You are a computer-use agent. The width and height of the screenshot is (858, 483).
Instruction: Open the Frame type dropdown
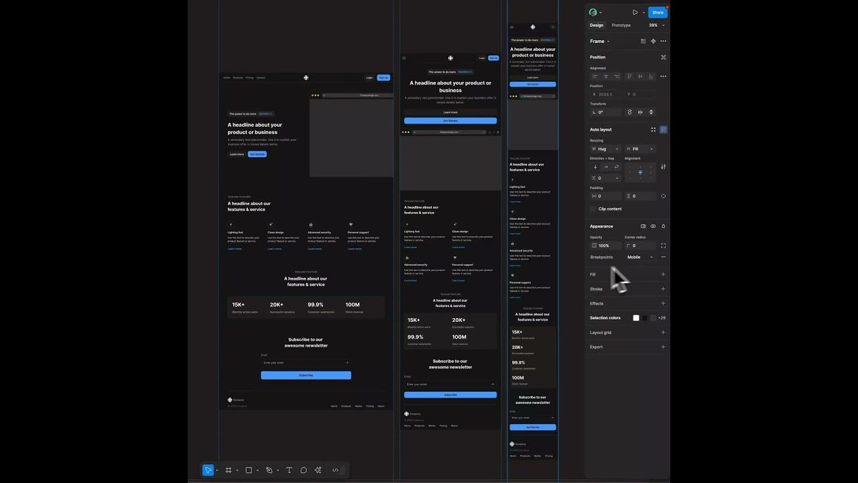pos(599,41)
